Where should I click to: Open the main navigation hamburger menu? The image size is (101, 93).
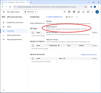4,12
